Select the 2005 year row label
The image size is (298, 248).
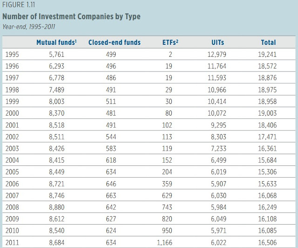point(12,172)
